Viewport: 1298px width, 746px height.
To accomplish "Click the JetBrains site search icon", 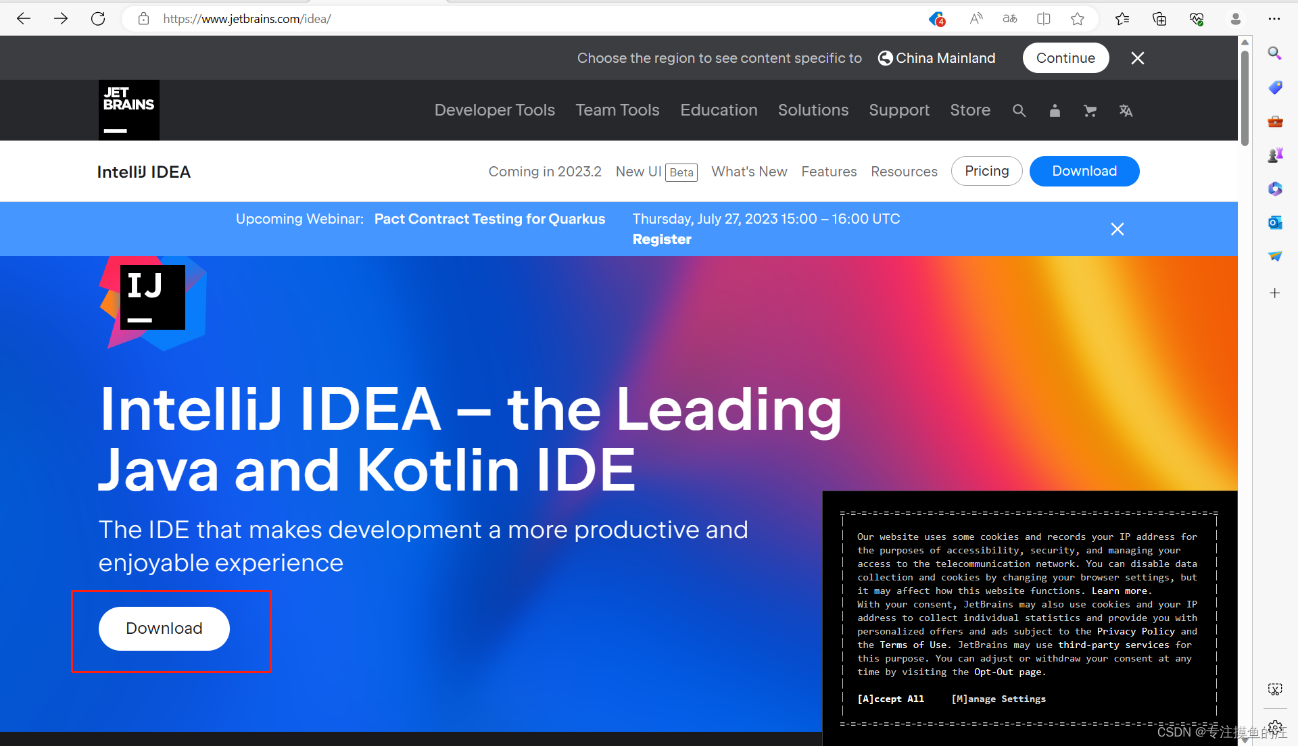I will pyautogui.click(x=1019, y=111).
